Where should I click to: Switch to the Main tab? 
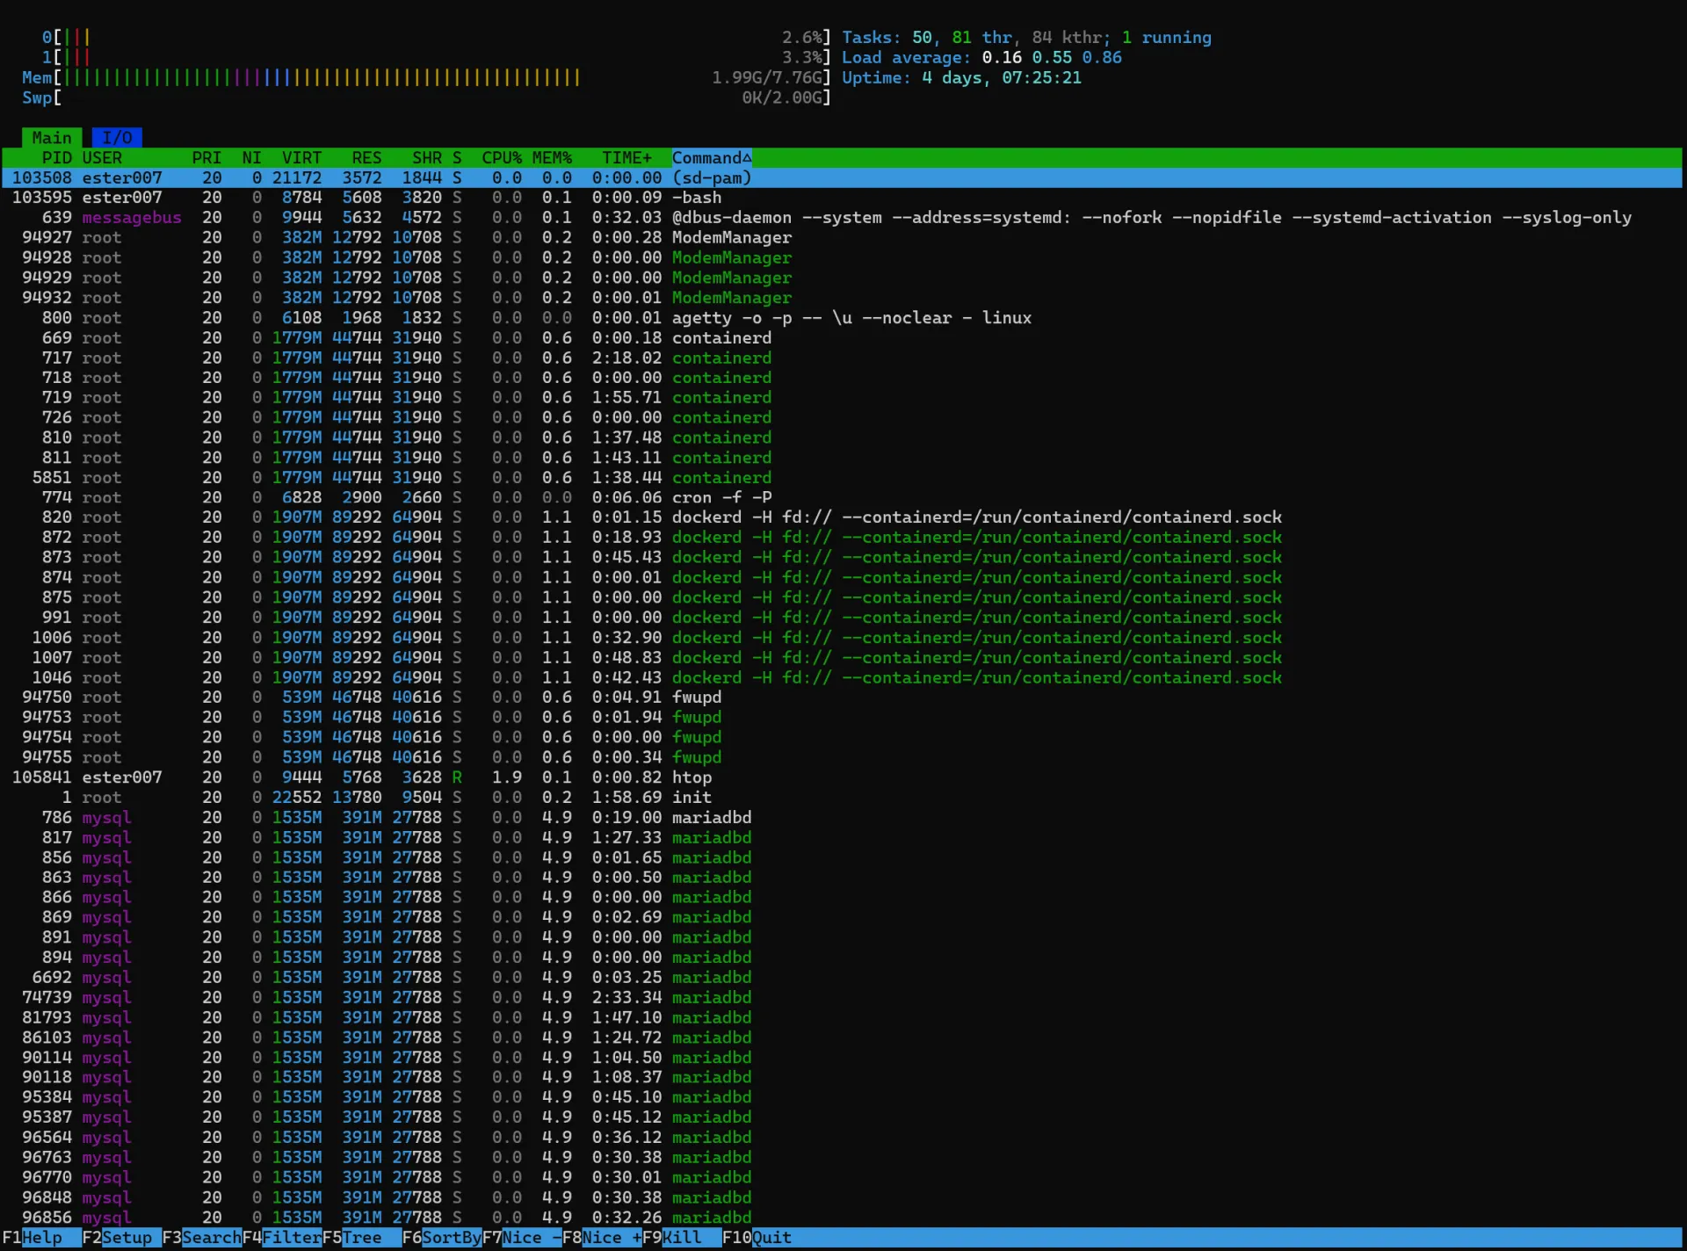point(52,138)
